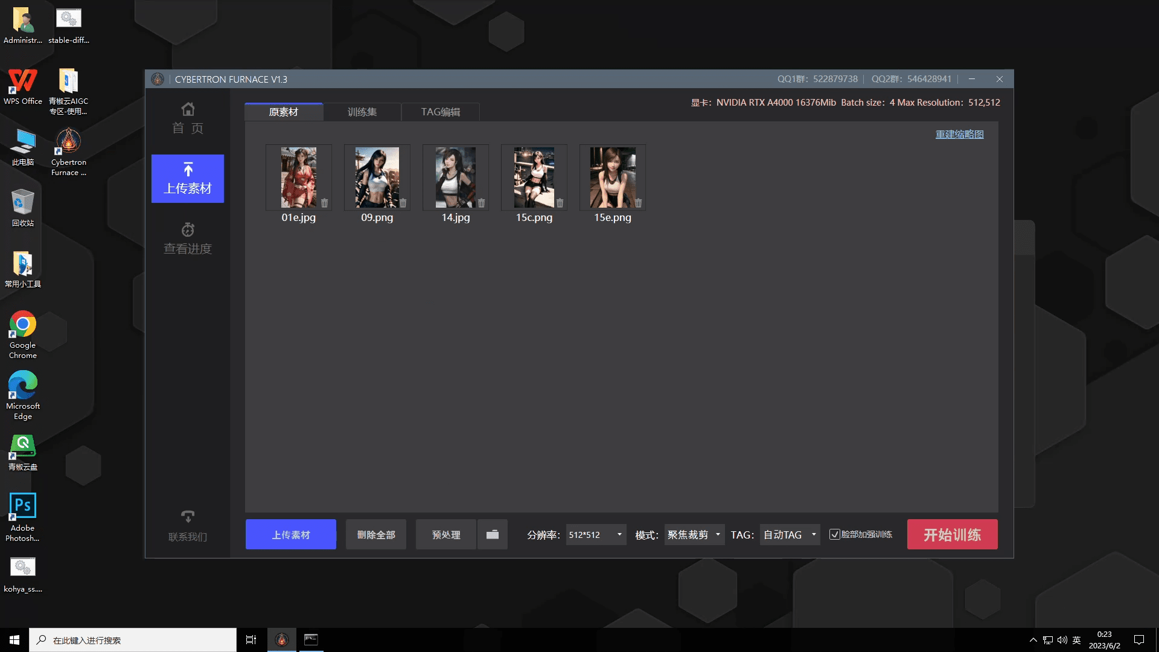Click the 开始训练 start training button
The image size is (1159, 652).
pos(952,534)
